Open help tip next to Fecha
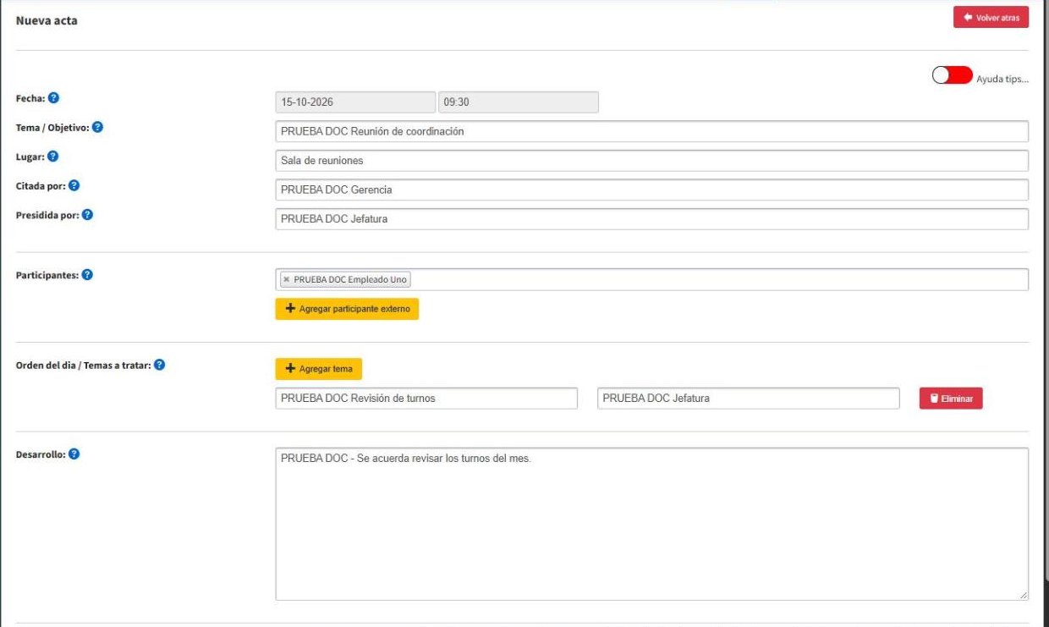 [53, 98]
